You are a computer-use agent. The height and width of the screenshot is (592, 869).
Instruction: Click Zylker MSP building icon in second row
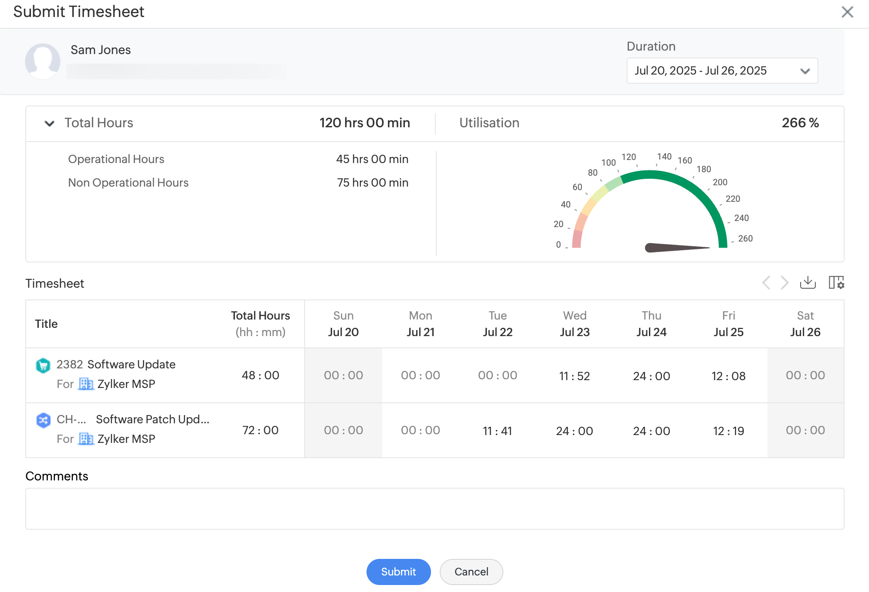point(86,439)
